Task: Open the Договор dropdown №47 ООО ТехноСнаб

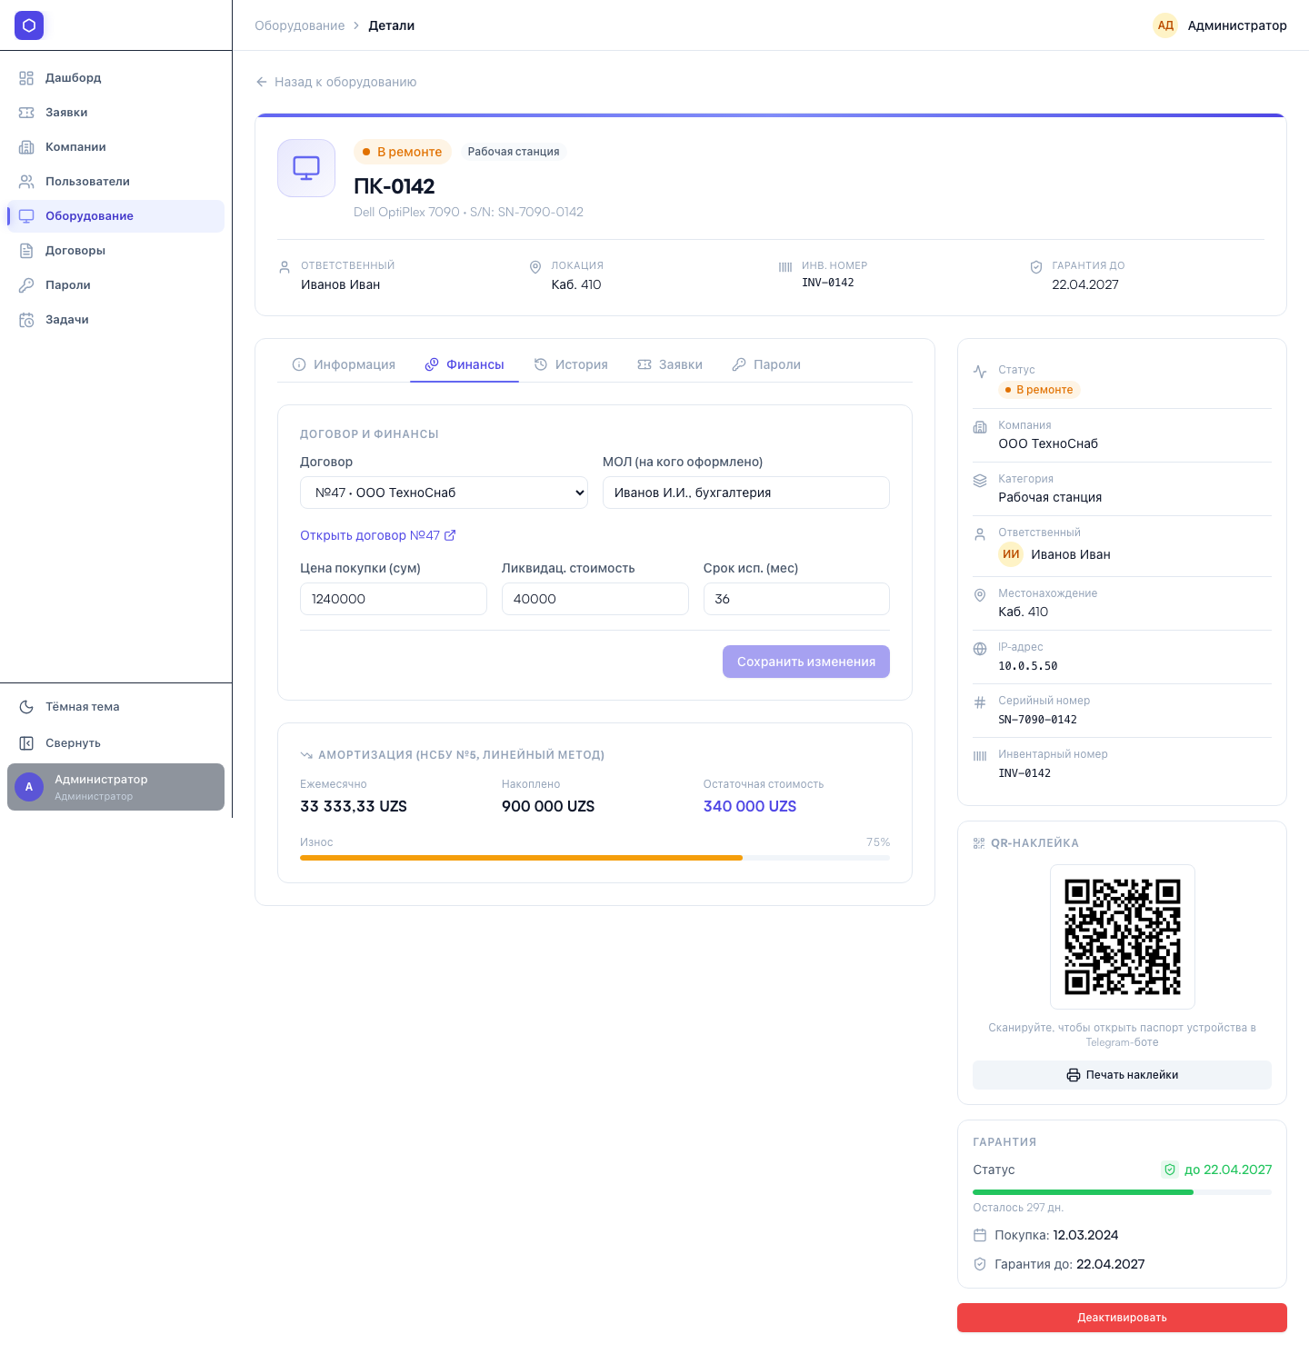Action: click(444, 493)
